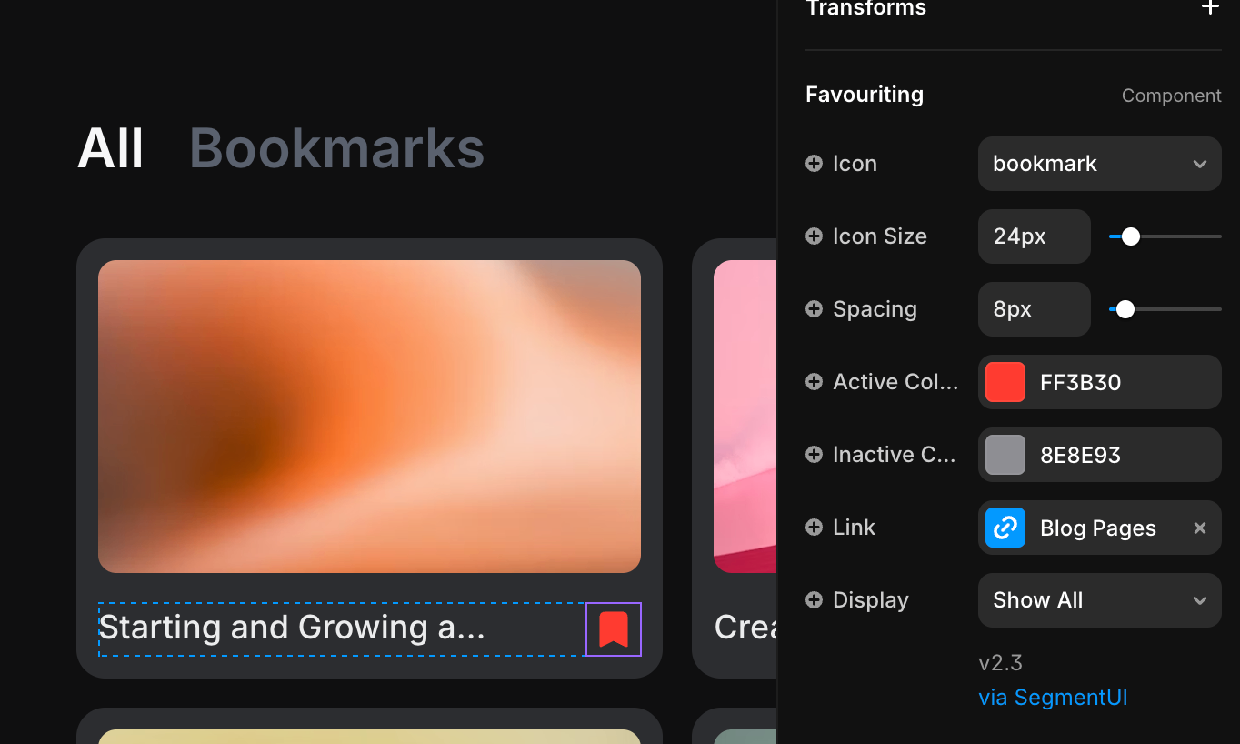Click plus icon beside Inactive Color property
The height and width of the screenshot is (744, 1240).
[814, 455]
